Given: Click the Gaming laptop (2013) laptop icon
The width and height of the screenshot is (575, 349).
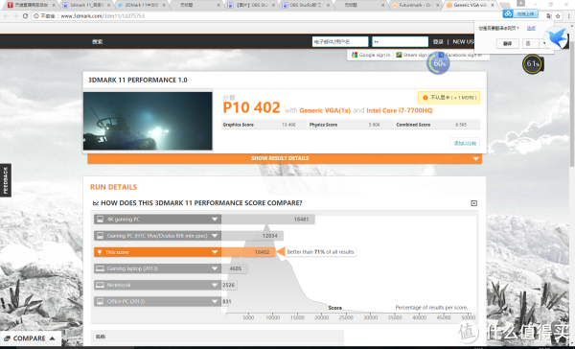Looking at the screenshot, I should point(100,268).
